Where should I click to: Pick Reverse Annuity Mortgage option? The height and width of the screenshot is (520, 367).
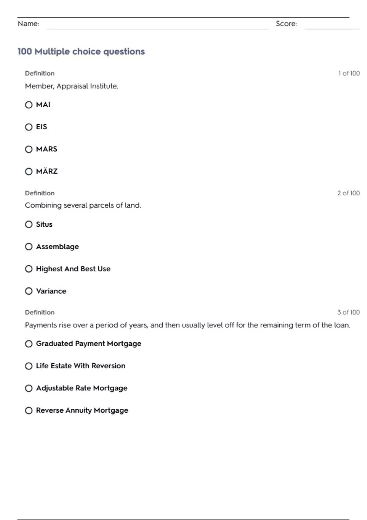pyautogui.click(x=29, y=410)
